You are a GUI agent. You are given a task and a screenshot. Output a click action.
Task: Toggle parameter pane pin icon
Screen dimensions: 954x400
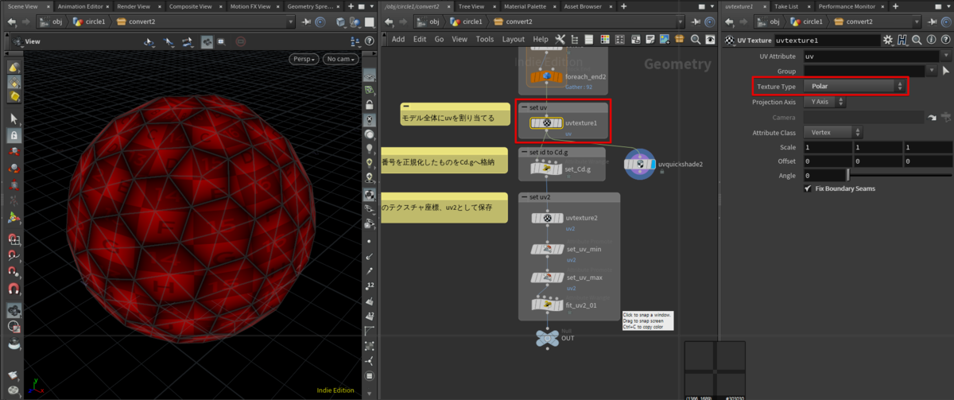(931, 21)
